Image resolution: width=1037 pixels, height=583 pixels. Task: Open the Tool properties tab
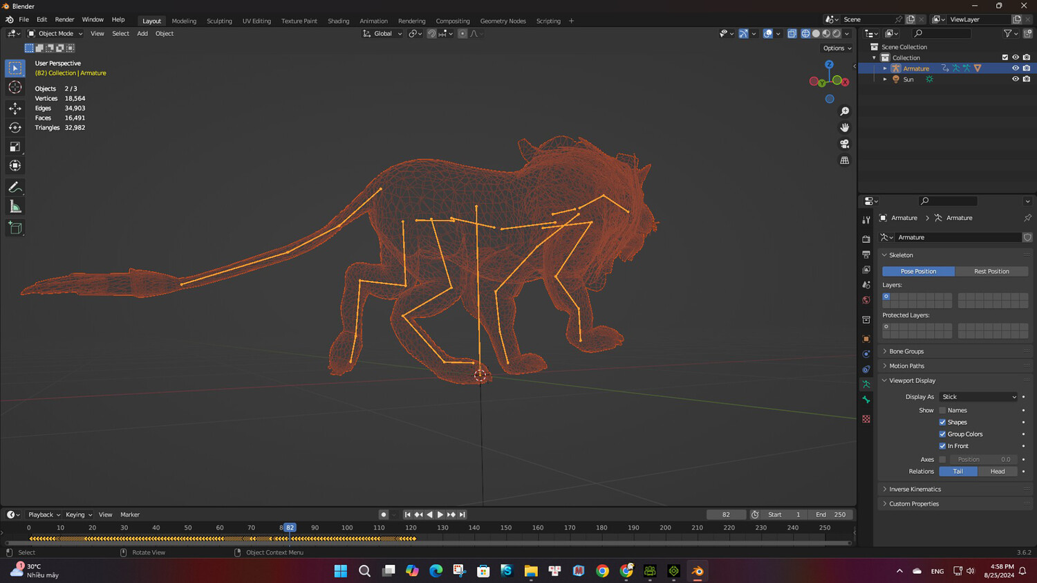tap(866, 220)
